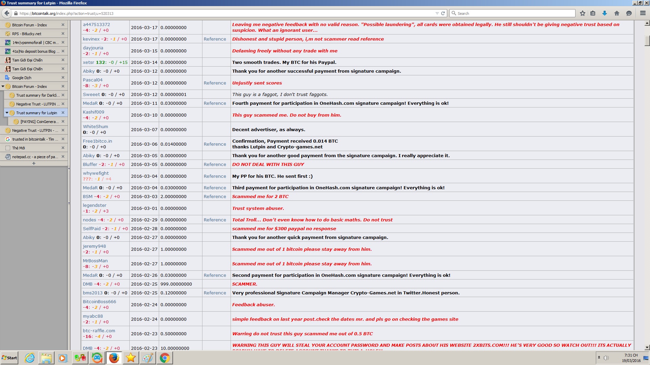This screenshot has height=365, width=650.
Task: Show hidden tray icons arrow
Action: (x=599, y=358)
